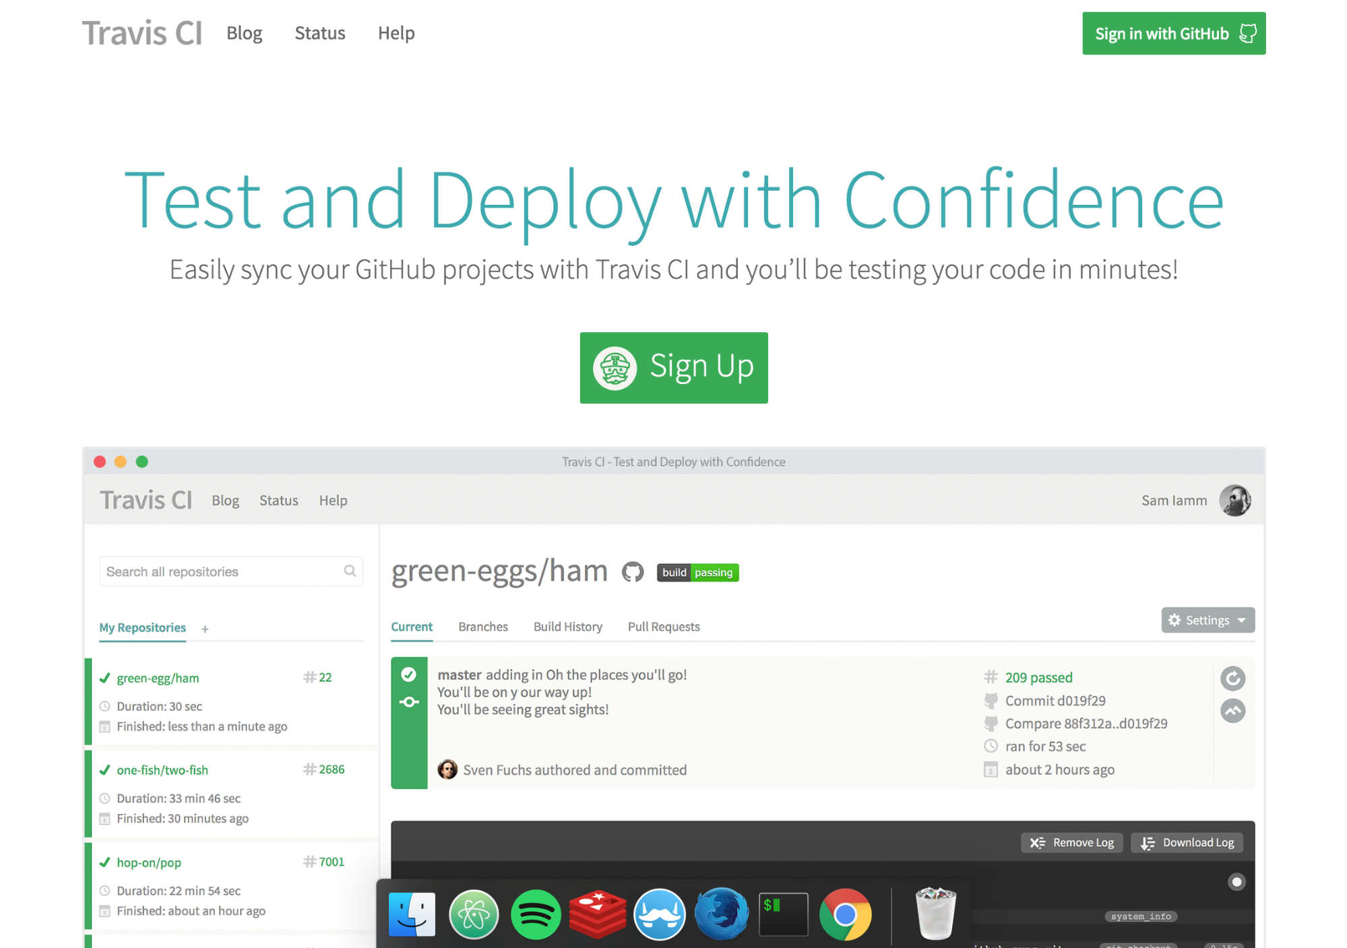Open Status link in top navigation
This screenshot has height=948, width=1347.
319,33
